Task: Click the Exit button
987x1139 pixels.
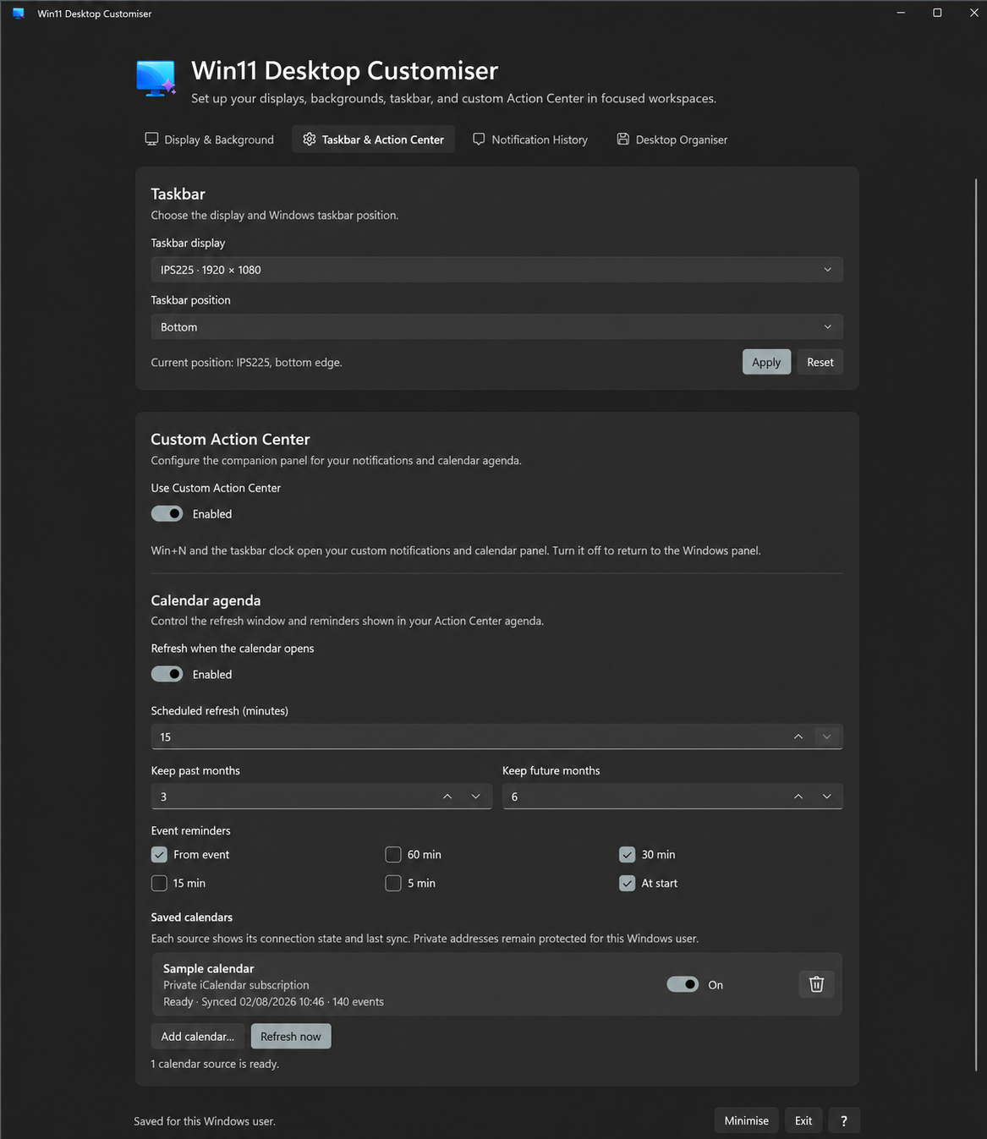Action: point(803,1120)
